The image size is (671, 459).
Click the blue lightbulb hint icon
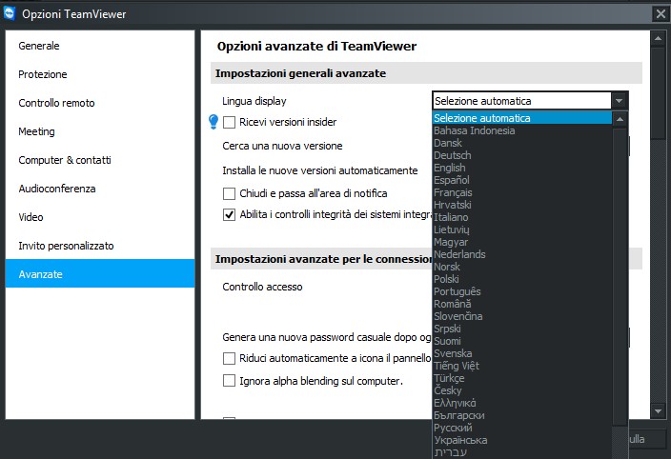[x=213, y=122]
